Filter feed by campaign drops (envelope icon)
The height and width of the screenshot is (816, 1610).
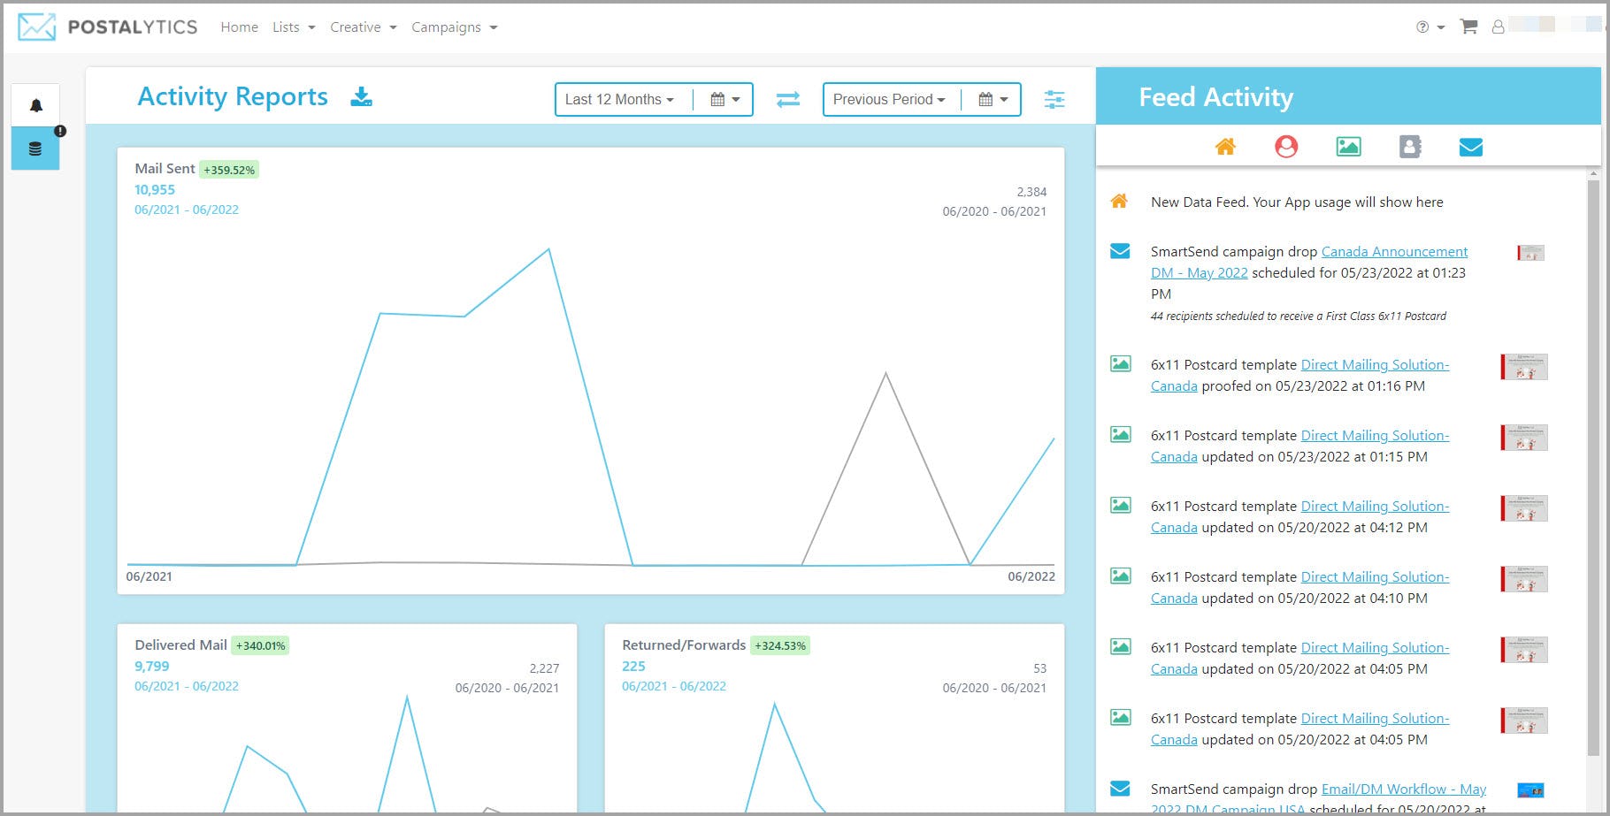pyautogui.click(x=1471, y=146)
